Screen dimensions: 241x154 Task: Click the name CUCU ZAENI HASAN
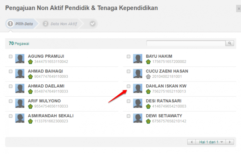click(167, 71)
